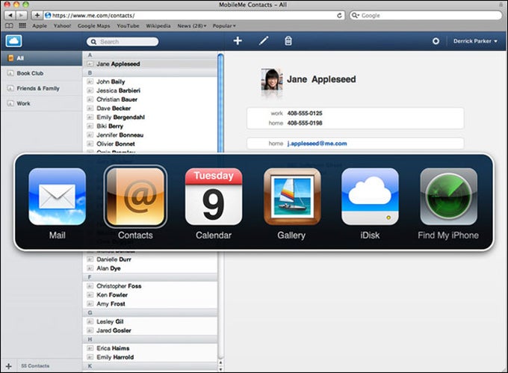508x373 pixels.
Task: Select the Friends & Family group
Action: click(42, 88)
